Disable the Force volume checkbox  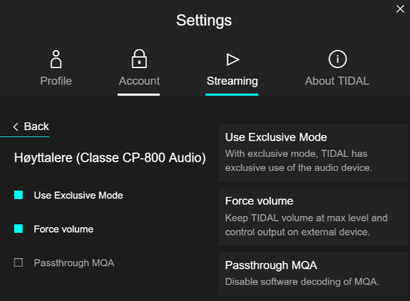pyautogui.click(x=18, y=229)
